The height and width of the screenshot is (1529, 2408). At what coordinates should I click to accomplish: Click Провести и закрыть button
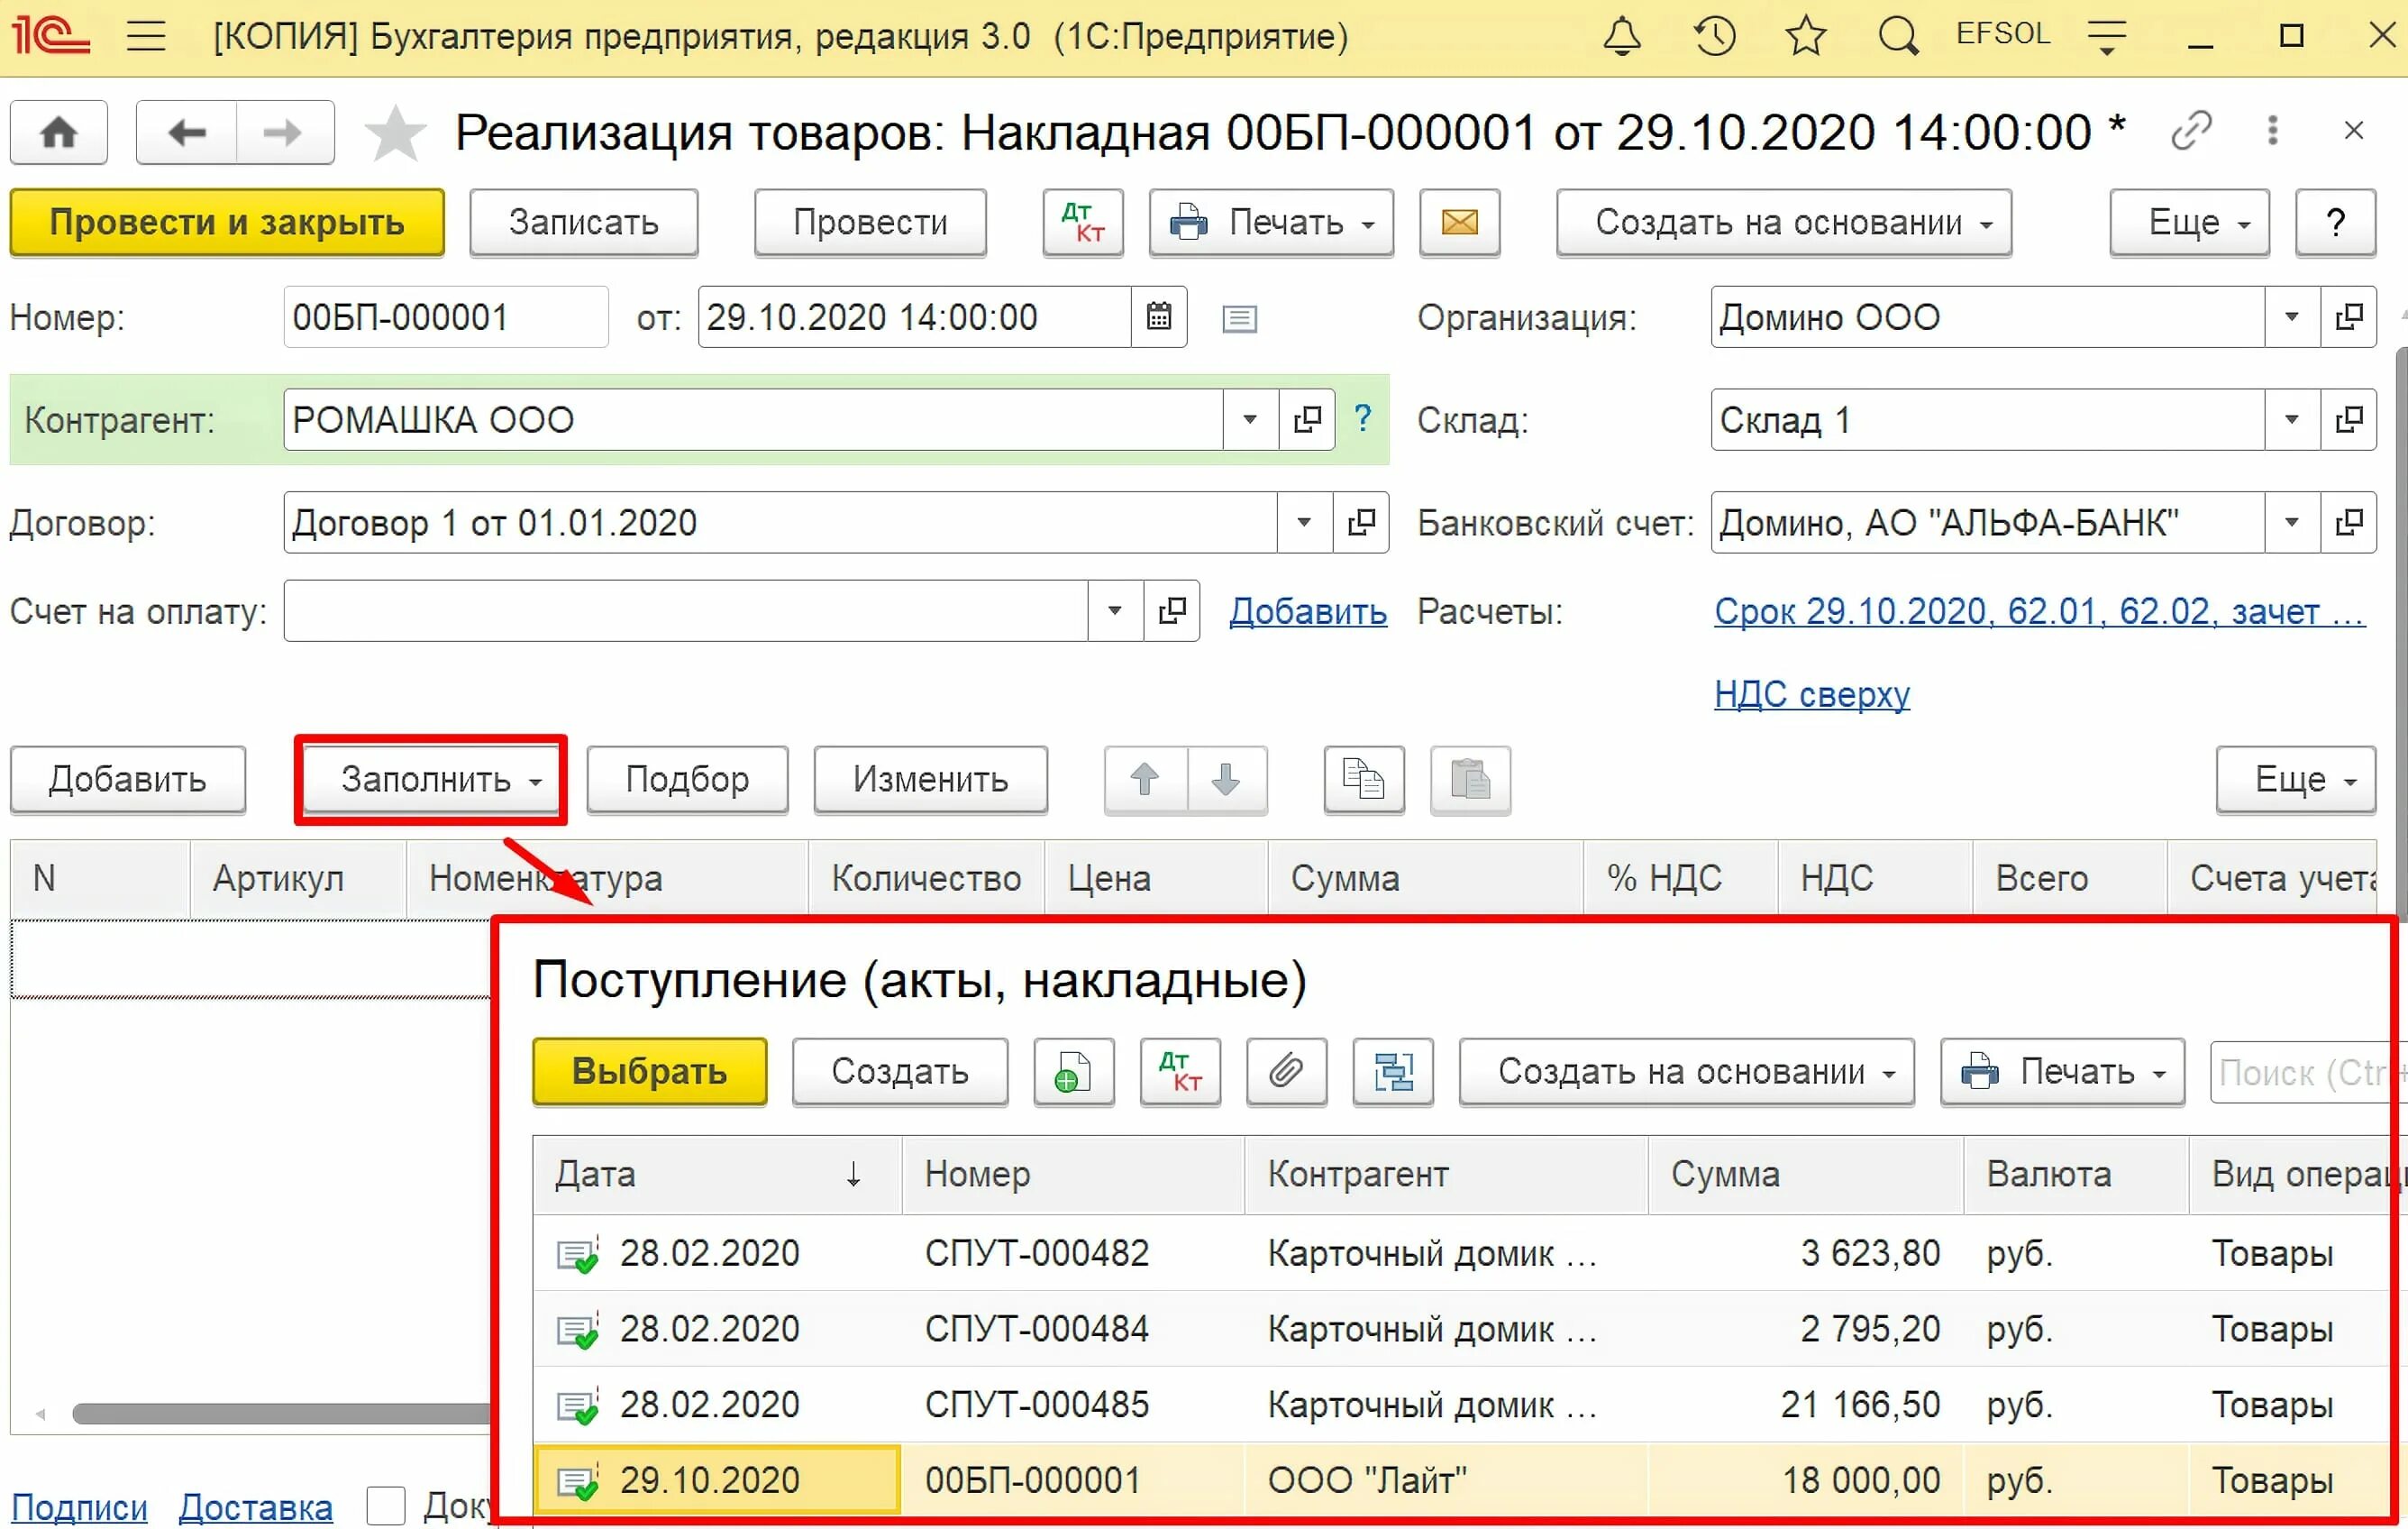pyautogui.click(x=227, y=222)
